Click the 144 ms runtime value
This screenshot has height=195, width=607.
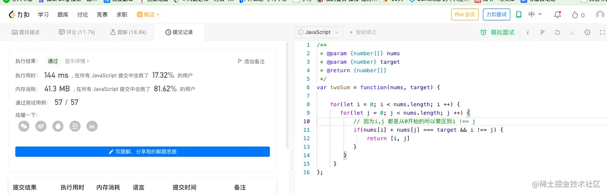(x=56, y=75)
